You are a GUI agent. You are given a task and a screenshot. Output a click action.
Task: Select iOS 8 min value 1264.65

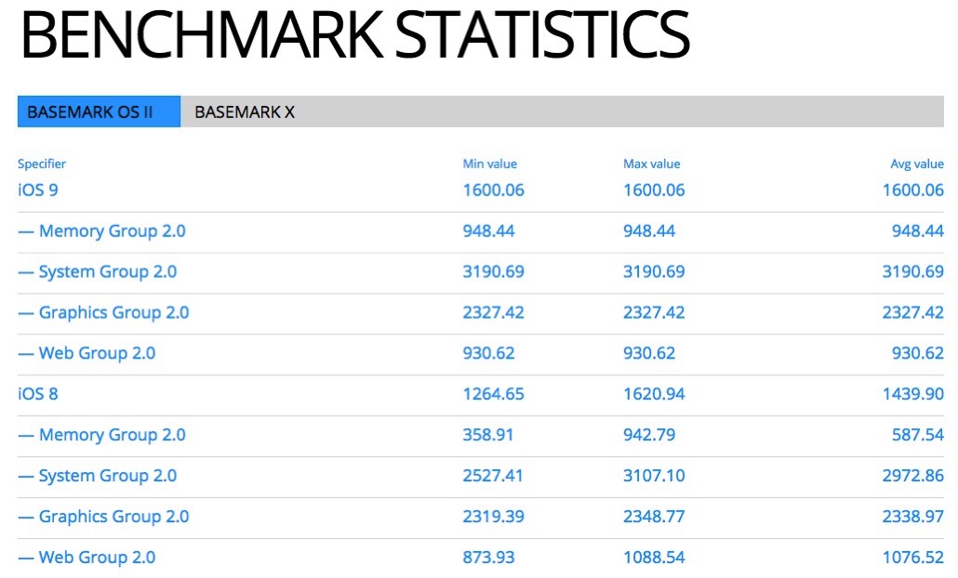click(494, 394)
